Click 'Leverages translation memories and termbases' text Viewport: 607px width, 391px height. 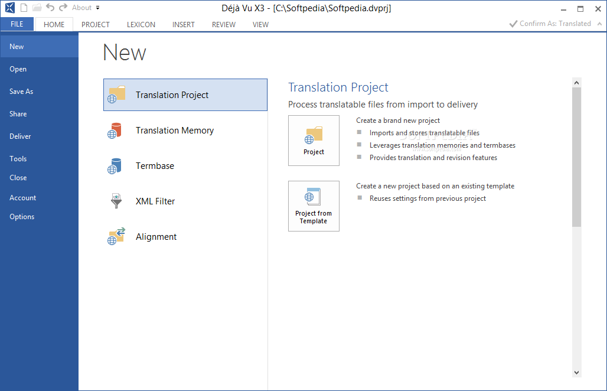click(442, 145)
